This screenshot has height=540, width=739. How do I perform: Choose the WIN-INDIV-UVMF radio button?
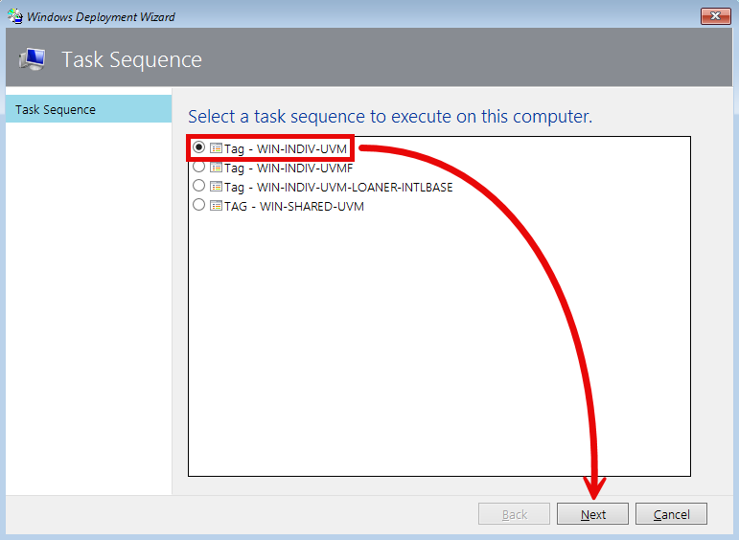[198, 167]
